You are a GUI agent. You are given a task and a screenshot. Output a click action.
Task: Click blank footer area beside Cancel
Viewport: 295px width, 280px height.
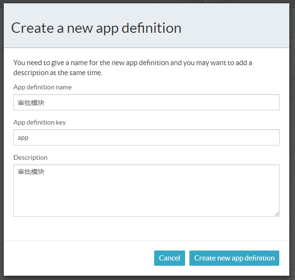pyautogui.click(x=76, y=258)
